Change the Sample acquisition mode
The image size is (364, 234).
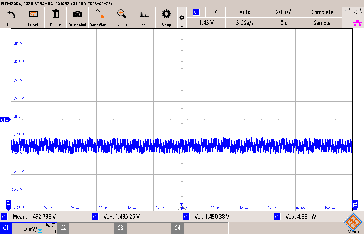322,23
